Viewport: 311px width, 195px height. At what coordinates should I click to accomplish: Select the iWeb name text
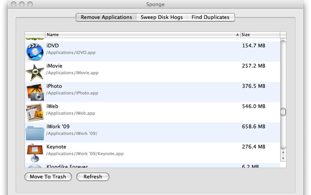coord(52,106)
